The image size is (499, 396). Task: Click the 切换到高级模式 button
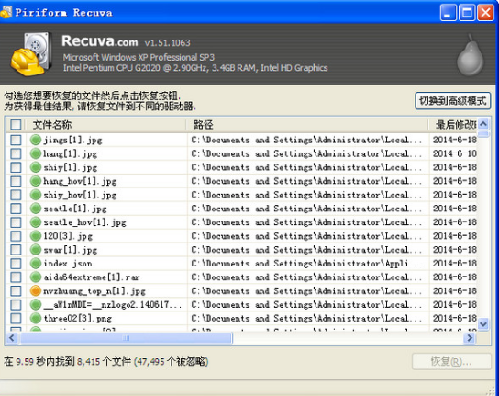452,101
